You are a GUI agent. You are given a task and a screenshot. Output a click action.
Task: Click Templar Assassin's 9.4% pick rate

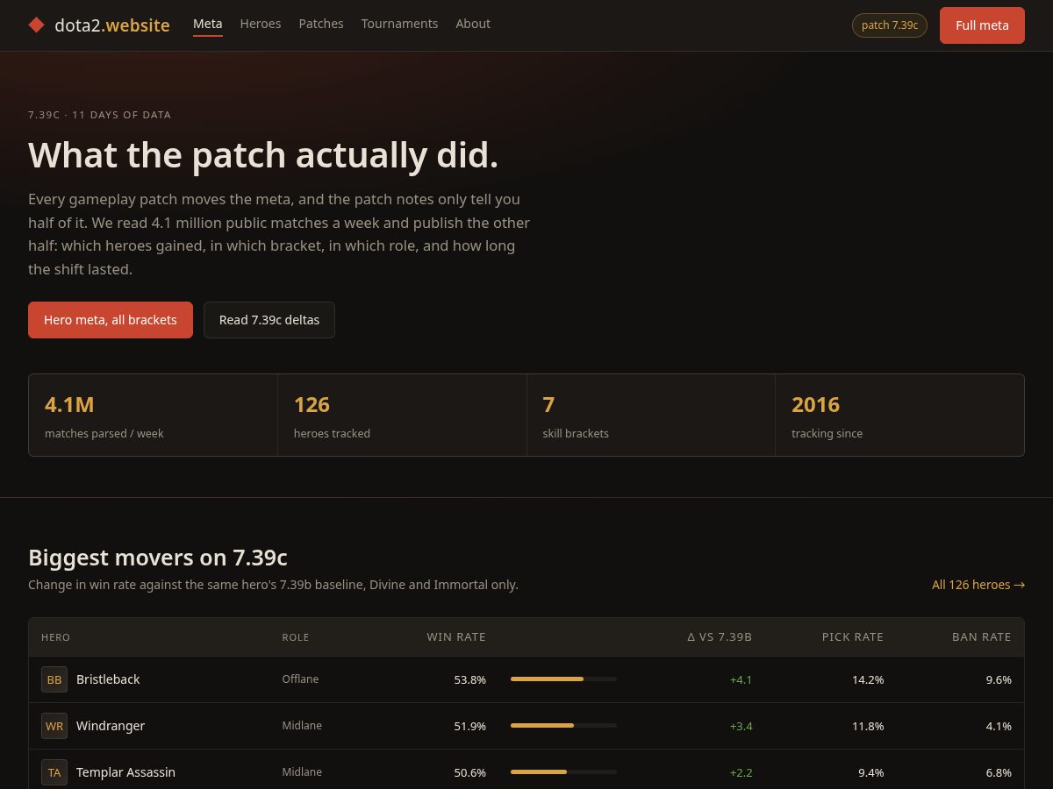point(871,772)
